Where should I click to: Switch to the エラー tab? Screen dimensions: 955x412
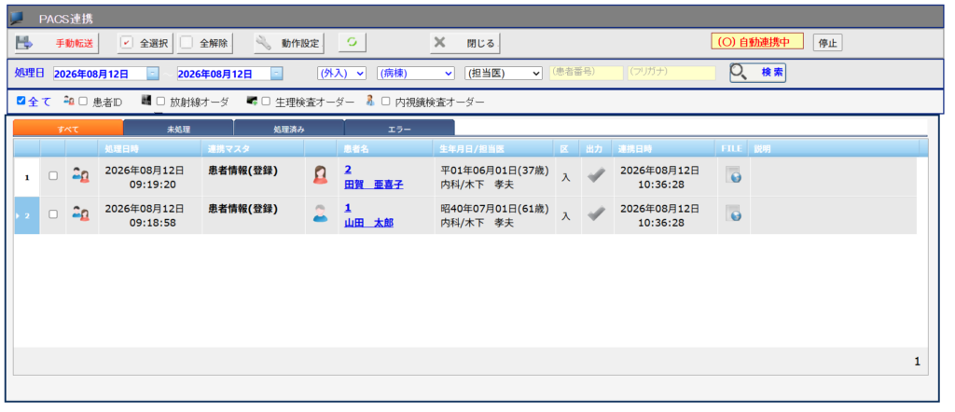(x=399, y=129)
